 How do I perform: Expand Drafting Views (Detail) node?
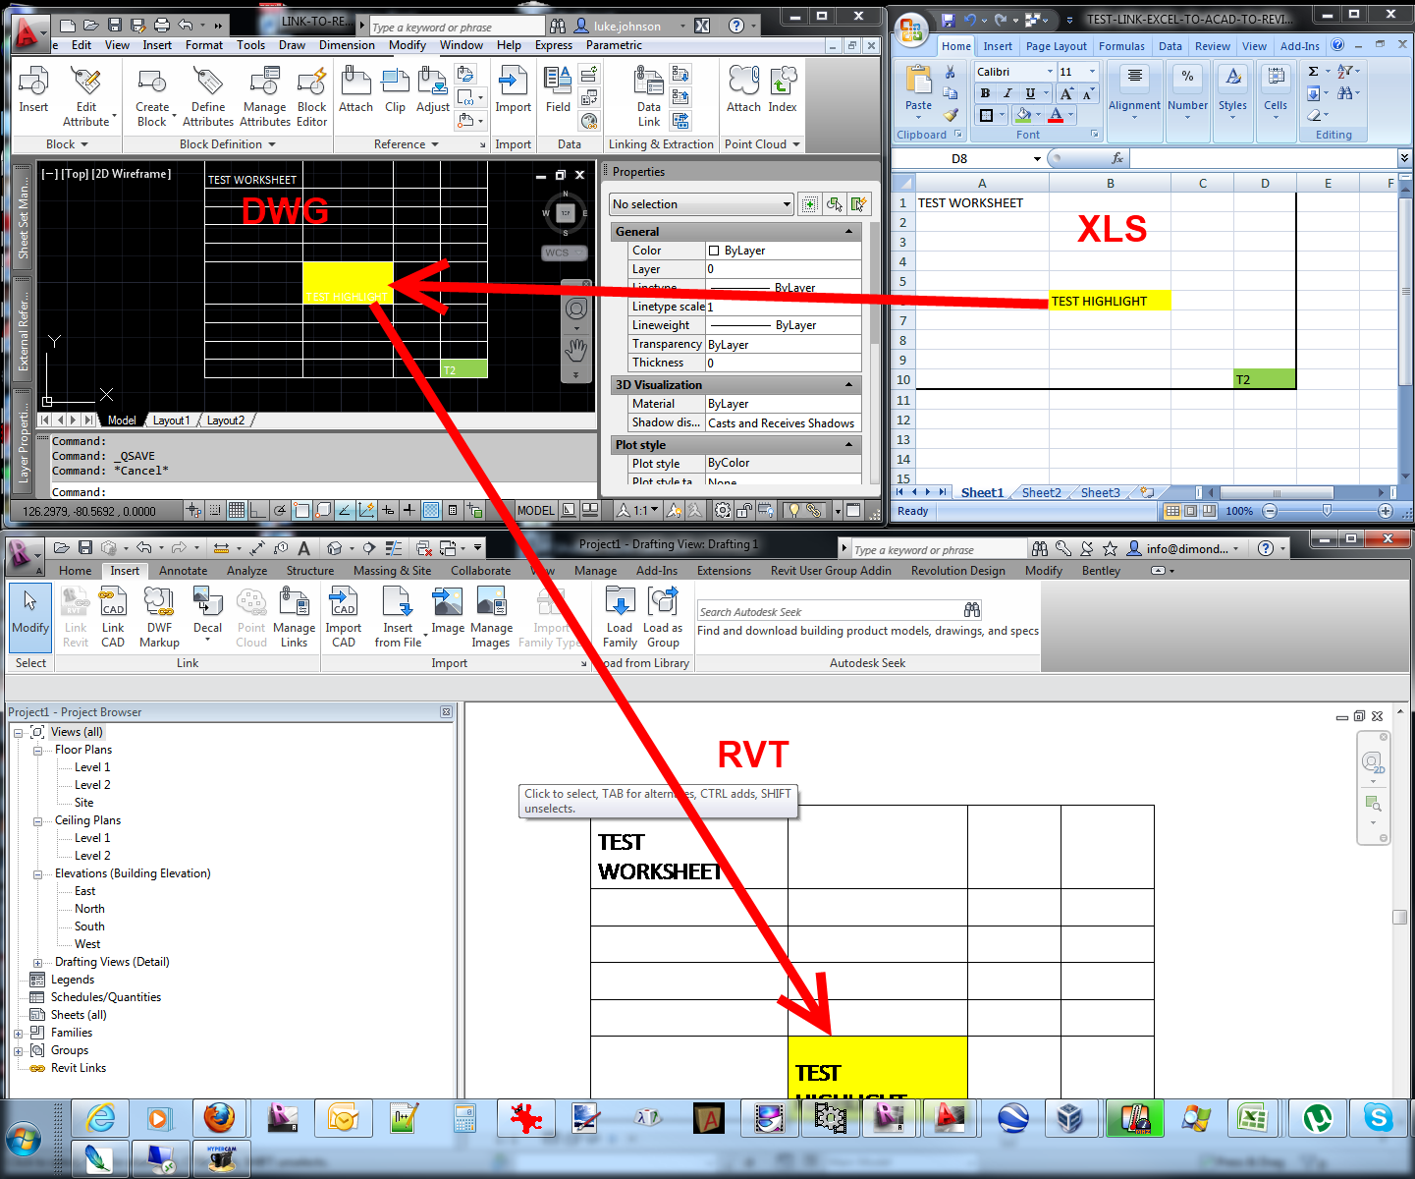coord(37,962)
